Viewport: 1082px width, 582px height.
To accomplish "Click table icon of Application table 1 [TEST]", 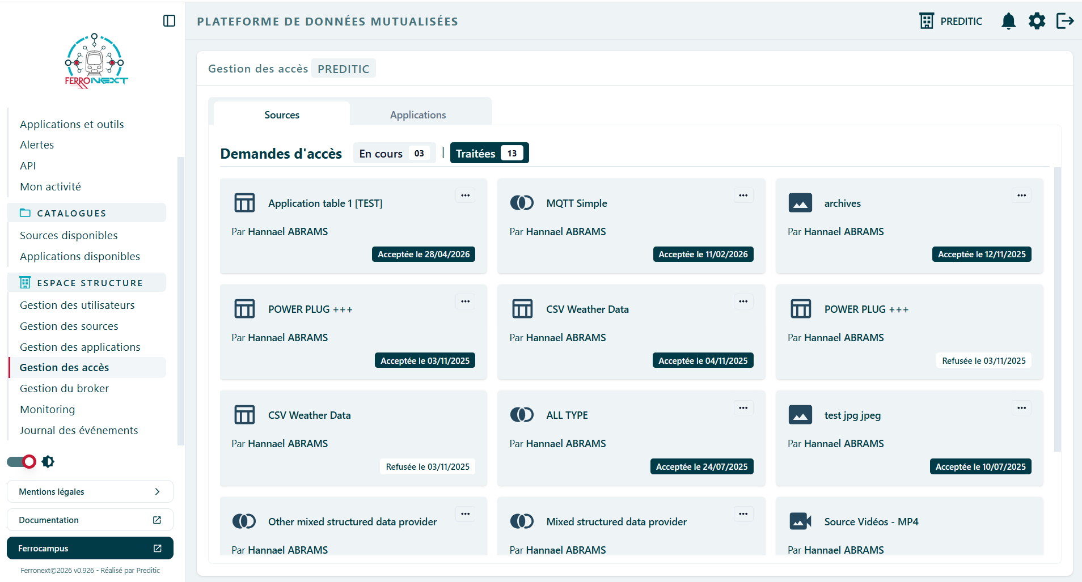I will (244, 203).
